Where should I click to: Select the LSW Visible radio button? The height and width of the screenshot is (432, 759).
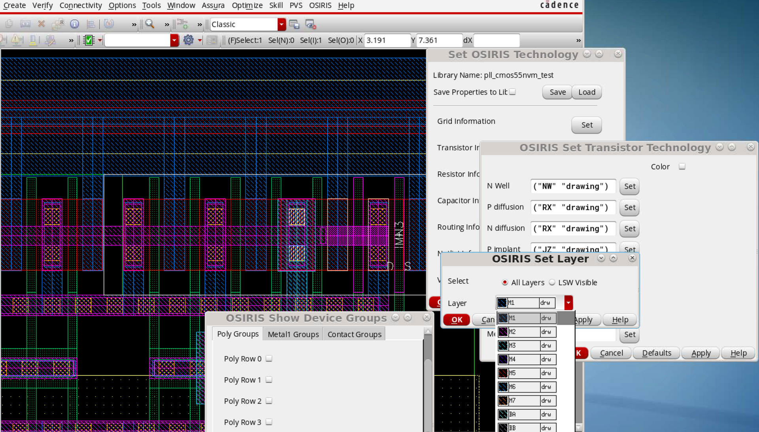pos(552,282)
